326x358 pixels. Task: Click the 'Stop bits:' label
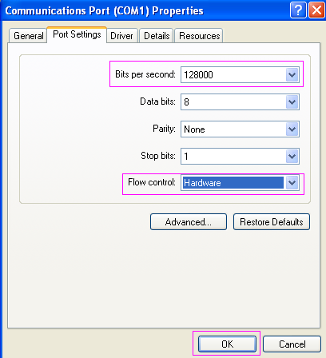(x=158, y=156)
